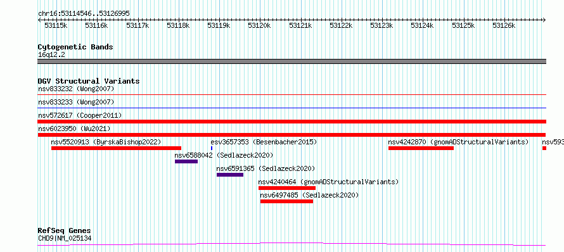Click the 16q12.2 band label
Image resolution: width=564 pixels, height=252 pixels.
coord(51,55)
